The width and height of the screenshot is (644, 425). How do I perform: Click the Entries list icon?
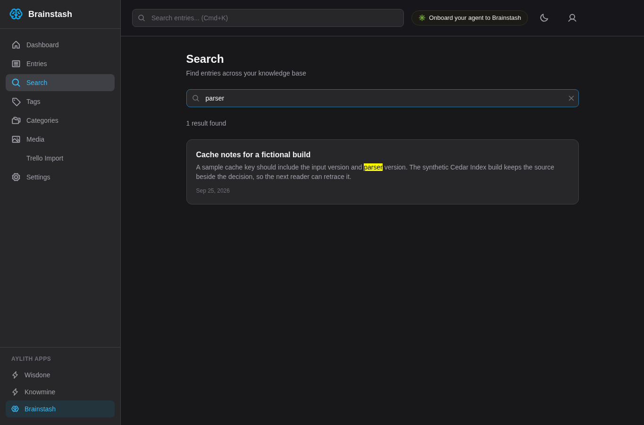point(16,64)
